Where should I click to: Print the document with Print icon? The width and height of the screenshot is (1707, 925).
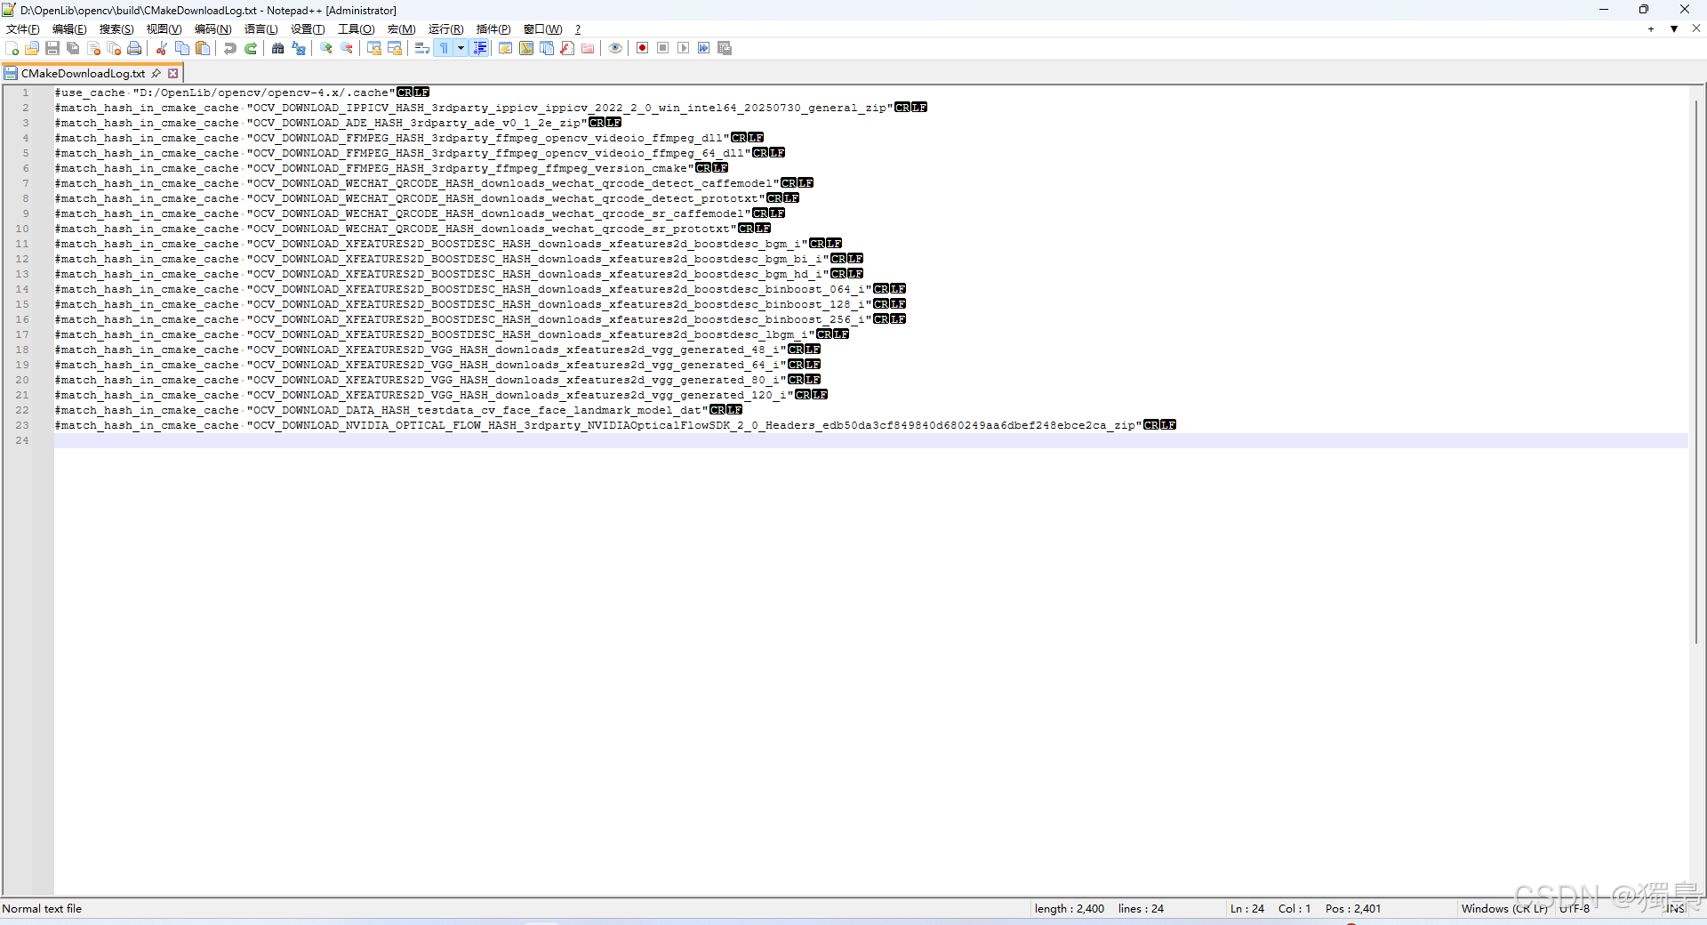coord(134,48)
